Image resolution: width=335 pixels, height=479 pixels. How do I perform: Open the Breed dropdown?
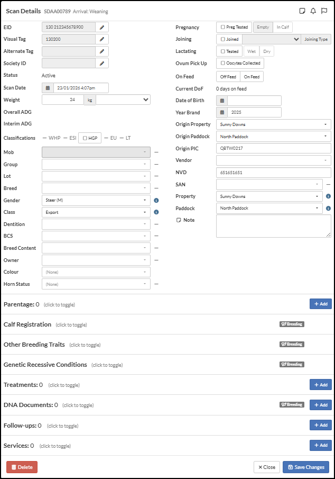click(x=96, y=188)
